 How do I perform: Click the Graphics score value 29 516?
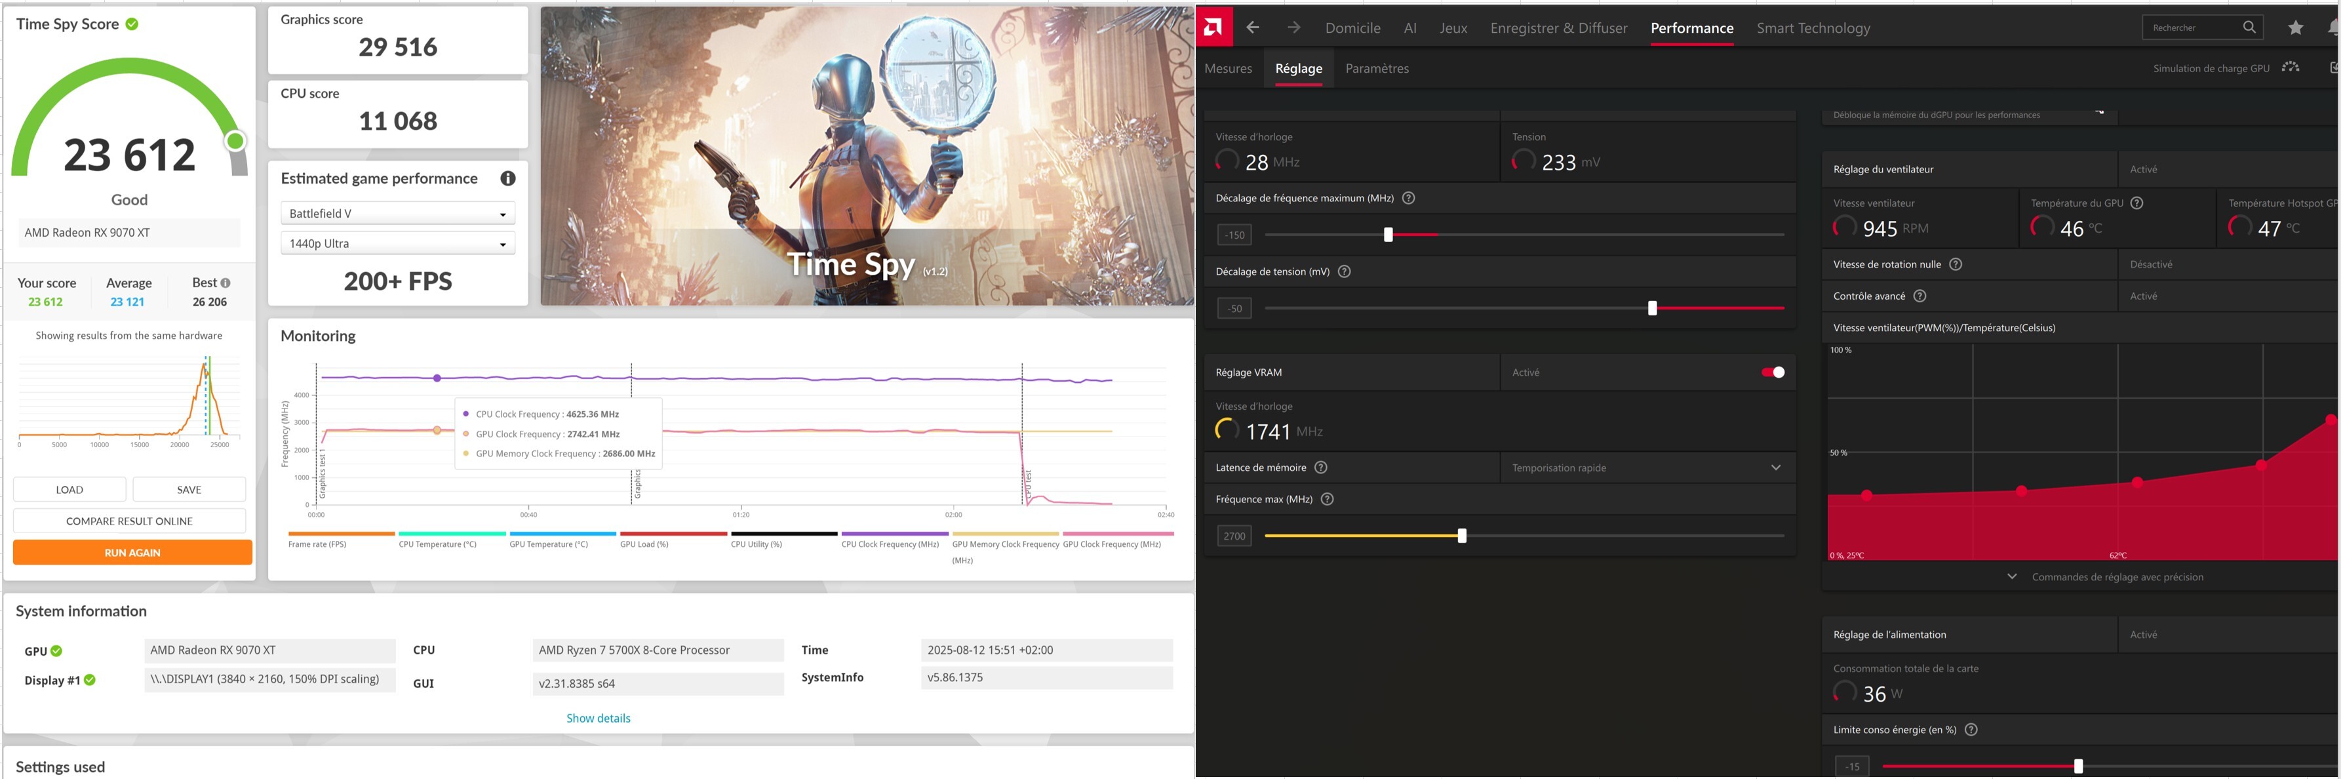point(397,47)
